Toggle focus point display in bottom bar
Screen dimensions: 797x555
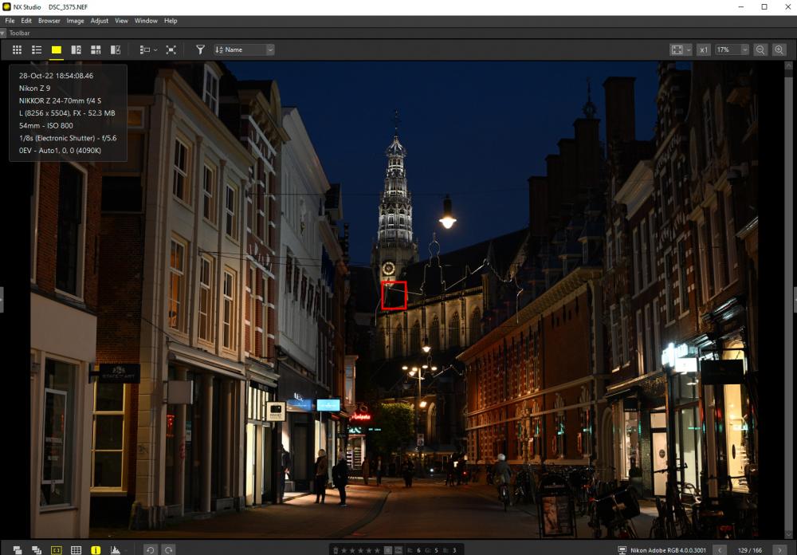coord(57,550)
